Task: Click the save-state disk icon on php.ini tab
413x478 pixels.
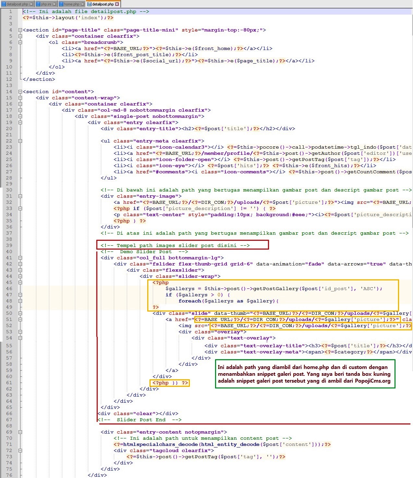Action: point(38,4)
